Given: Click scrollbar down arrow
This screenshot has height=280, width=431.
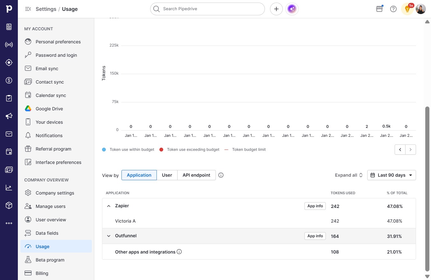Looking at the screenshot, I should coord(427,276).
